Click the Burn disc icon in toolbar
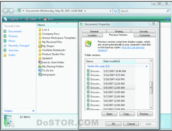Screen dimensions: 172x131 pyautogui.click(x=45, y=19)
